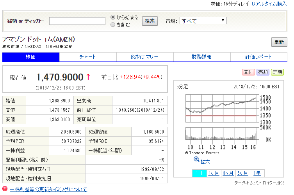Focus the 銘柄 or ティッカー search field
Viewport: 294px width, 195px height.
tap(77, 21)
